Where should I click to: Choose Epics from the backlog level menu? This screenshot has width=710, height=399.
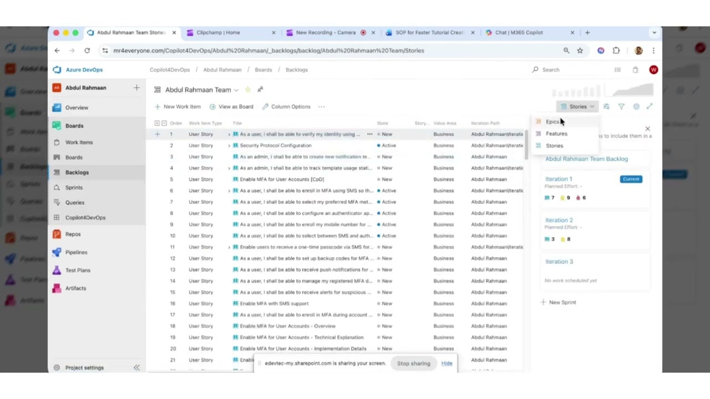click(x=552, y=122)
